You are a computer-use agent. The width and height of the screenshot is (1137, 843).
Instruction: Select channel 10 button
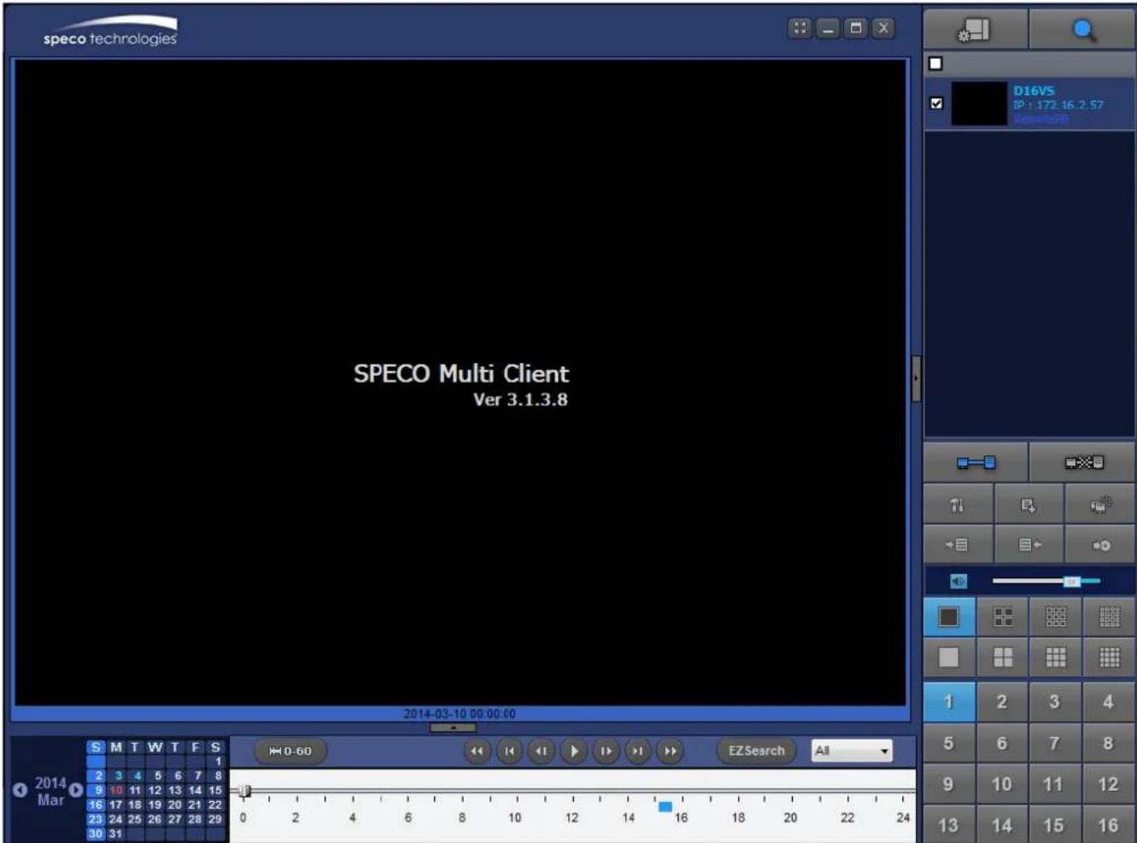click(1002, 784)
